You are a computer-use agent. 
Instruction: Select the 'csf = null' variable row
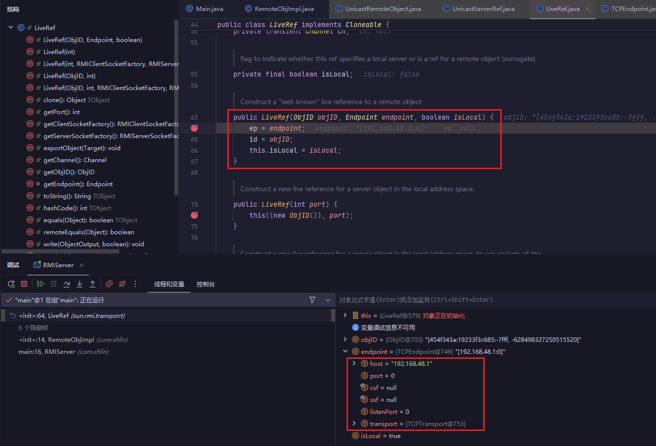click(x=383, y=387)
